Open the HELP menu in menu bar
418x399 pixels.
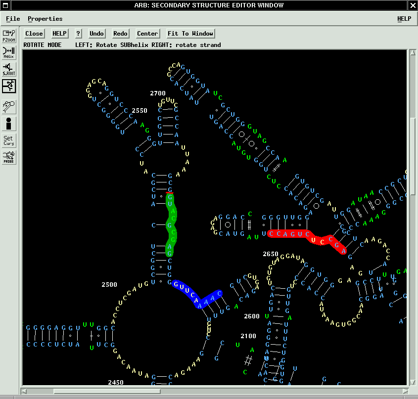404,19
